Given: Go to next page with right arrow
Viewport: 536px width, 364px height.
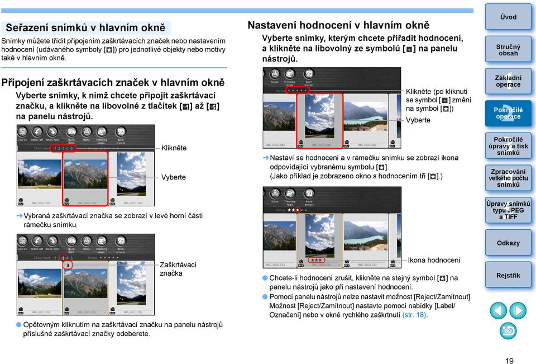Looking at the screenshot, I should [x=518, y=310].
